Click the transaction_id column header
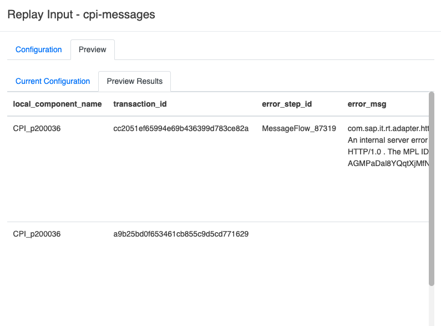441x326 pixels. click(x=140, y=104)
